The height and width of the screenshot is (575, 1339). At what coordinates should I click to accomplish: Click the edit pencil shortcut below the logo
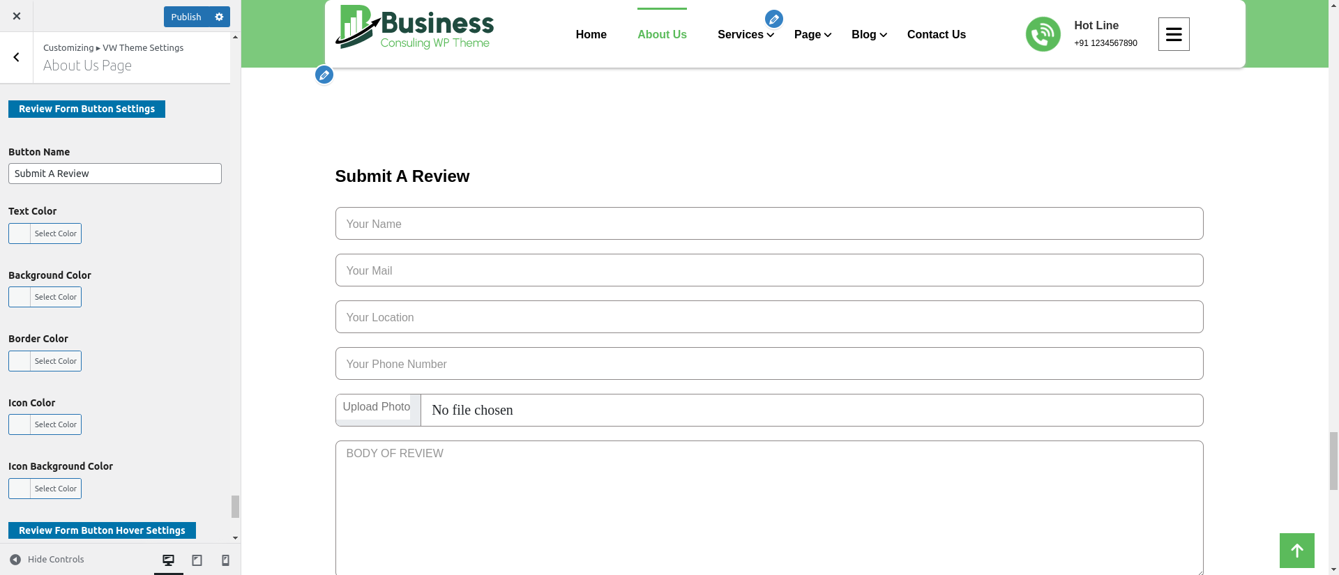point(324,75)
